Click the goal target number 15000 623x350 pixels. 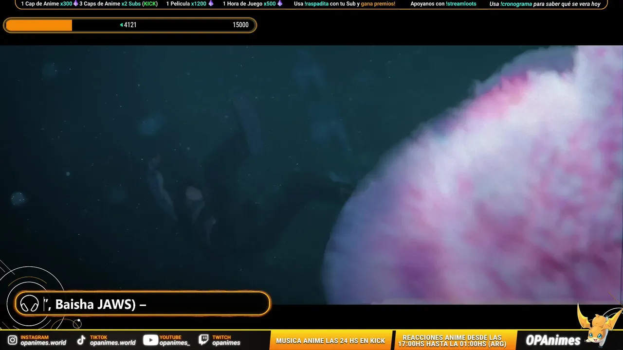click(x=240, y=25)
